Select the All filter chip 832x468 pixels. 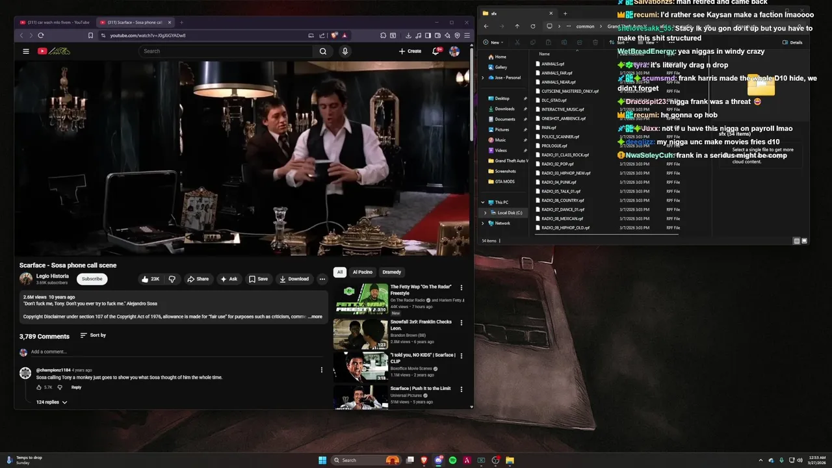(x=339, y=272)
